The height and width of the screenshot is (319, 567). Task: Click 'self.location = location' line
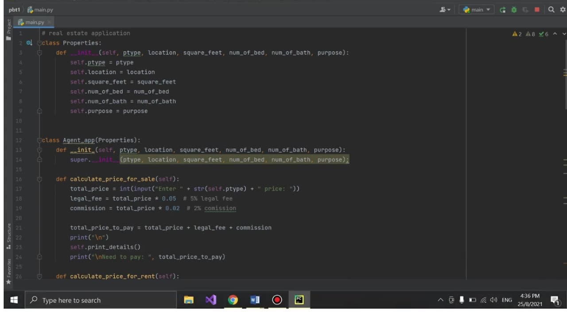(x=113, y=72)
